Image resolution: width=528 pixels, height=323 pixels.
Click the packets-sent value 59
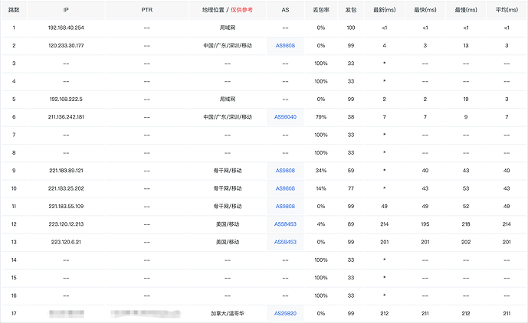click(x=351, y=170)
